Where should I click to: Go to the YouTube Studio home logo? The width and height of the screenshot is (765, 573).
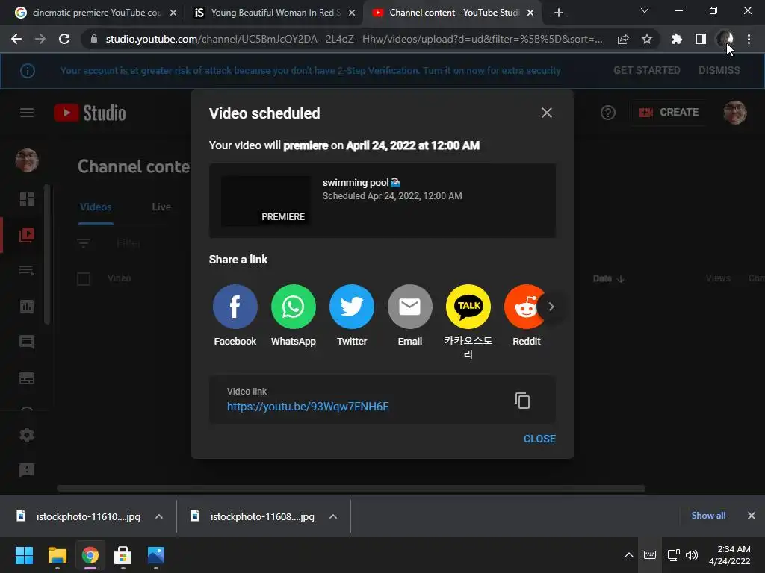tap(90, 113)
